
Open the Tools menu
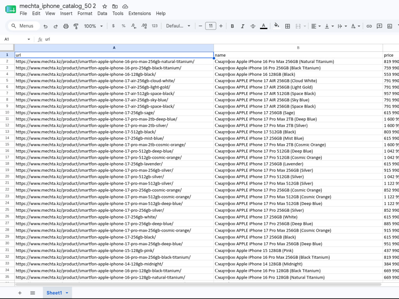[x=118, y=14]
